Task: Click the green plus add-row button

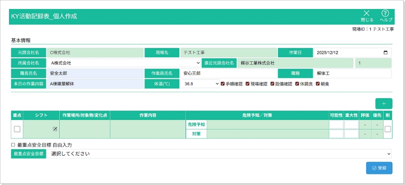Action: 383,103
